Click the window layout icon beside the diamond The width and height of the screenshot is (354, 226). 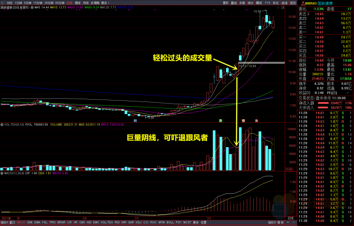pos(283,8)
